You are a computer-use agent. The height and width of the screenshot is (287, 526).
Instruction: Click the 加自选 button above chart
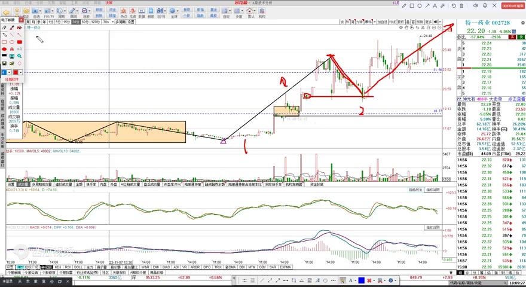(x=383, y=22)
